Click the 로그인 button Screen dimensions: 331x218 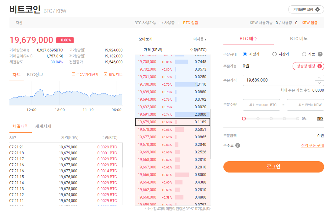274,167
